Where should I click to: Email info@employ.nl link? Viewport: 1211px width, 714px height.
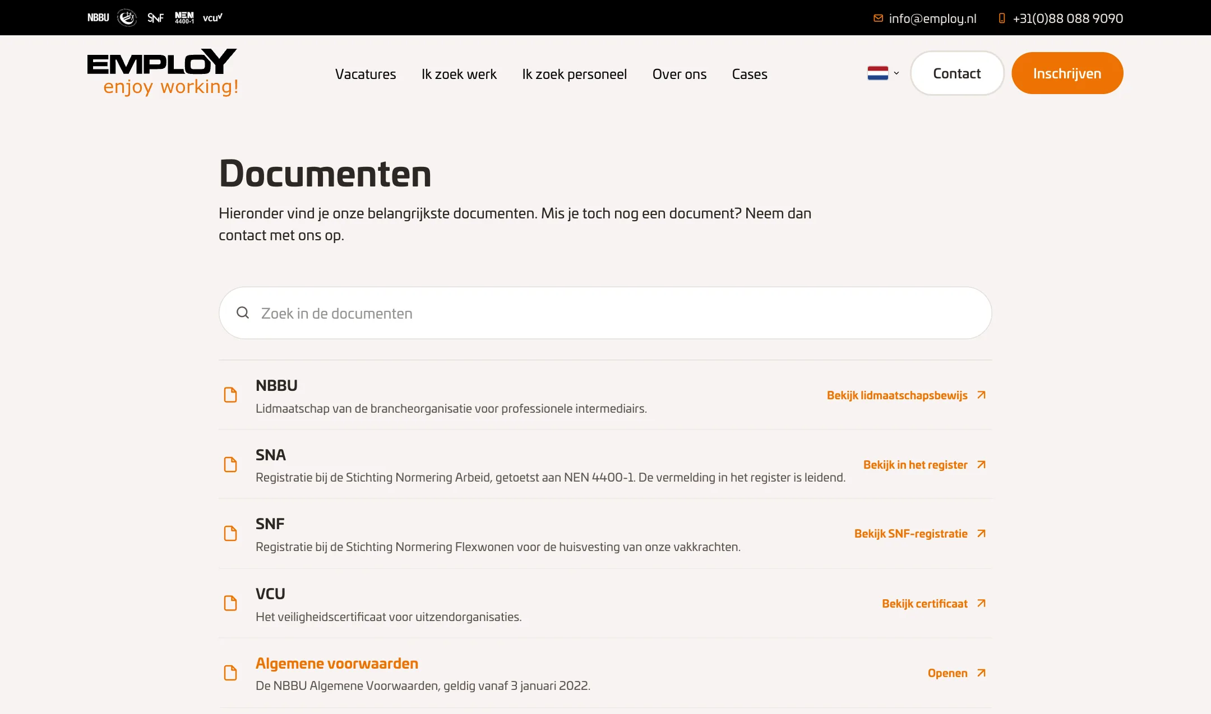pos(933,18)
